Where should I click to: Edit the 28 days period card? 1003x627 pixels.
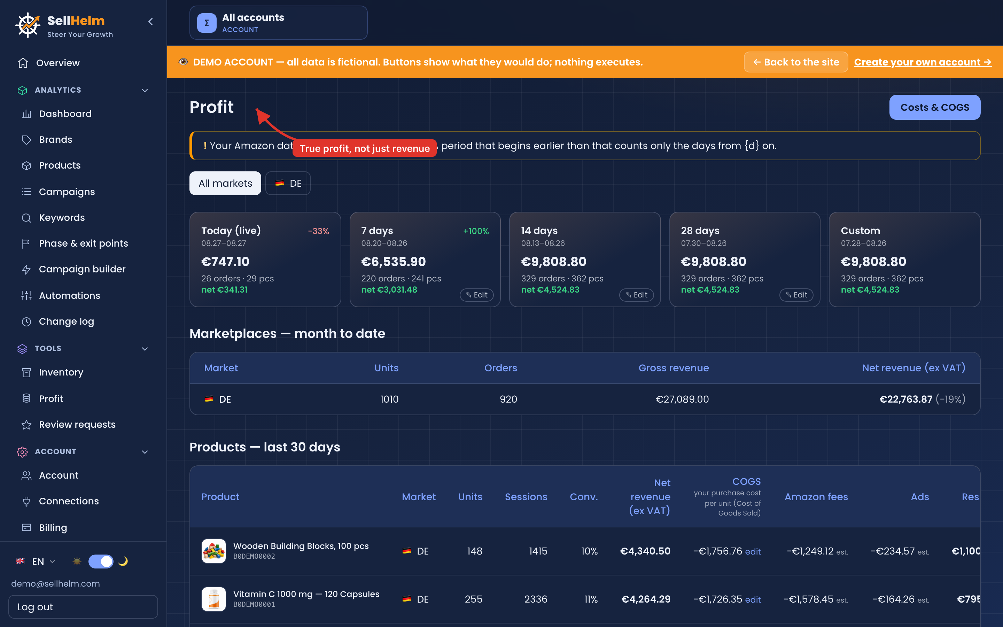coord(796,295)
